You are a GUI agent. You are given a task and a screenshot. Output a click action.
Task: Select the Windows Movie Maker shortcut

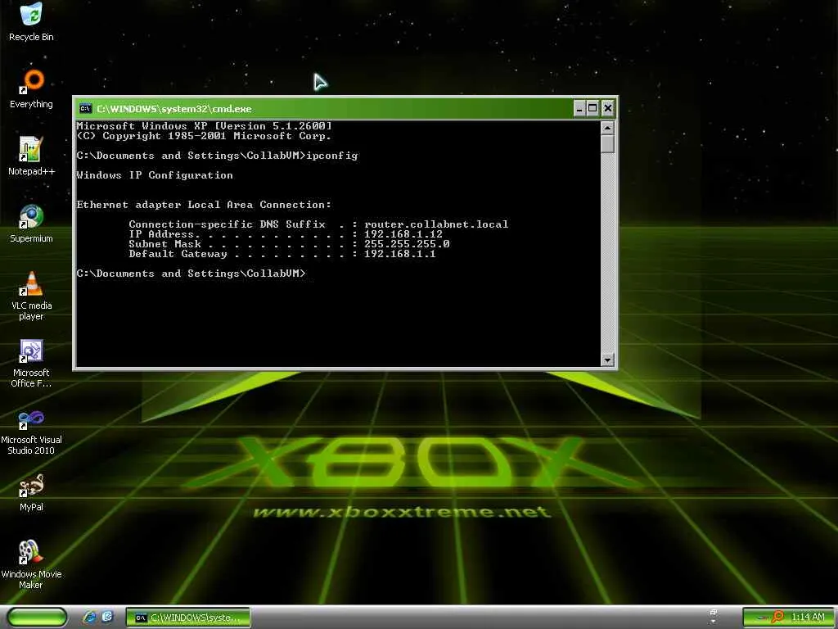(31, 564)
